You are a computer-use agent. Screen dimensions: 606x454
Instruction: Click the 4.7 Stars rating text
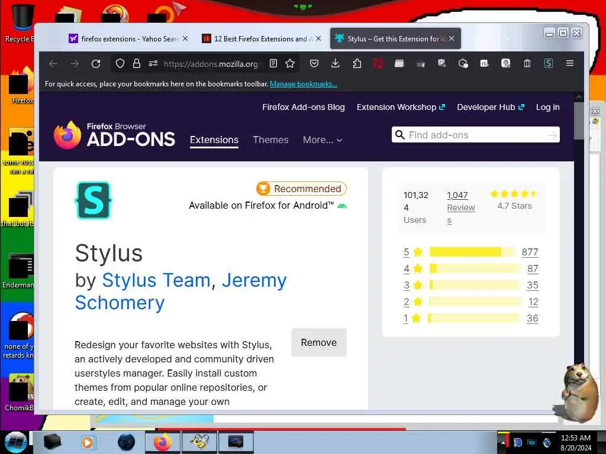click(514, 206)
